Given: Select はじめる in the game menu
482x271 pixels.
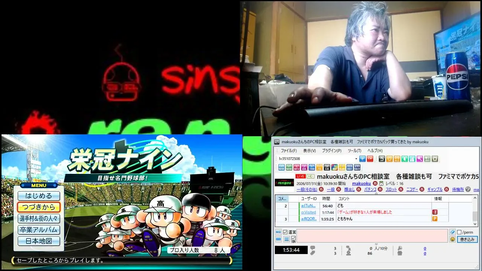Looking at the screenshot, I should click(x=39, y=196).
